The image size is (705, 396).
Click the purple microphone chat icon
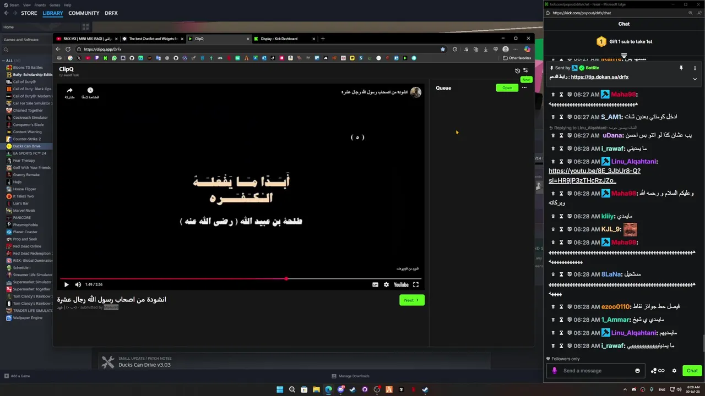coord(554,371)
